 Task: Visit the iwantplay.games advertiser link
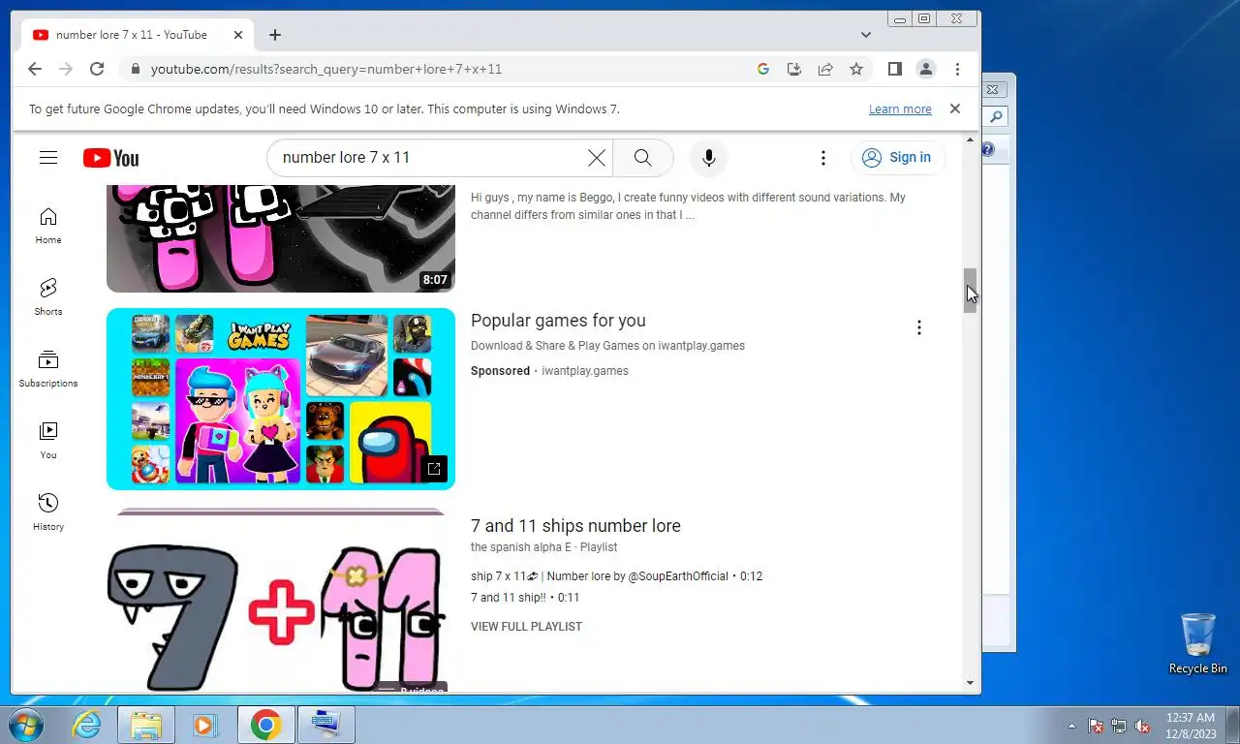585,371
